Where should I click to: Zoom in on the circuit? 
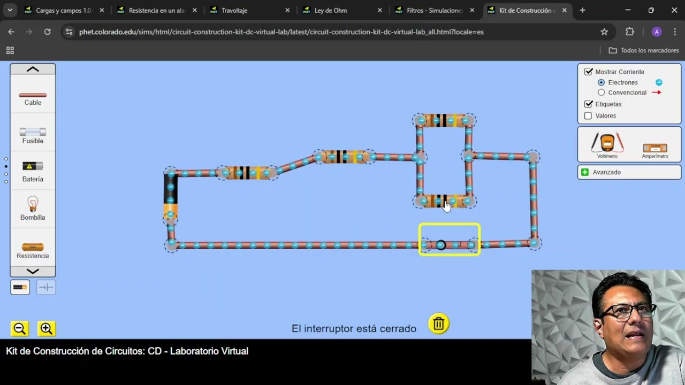click(x=46, y=328)
